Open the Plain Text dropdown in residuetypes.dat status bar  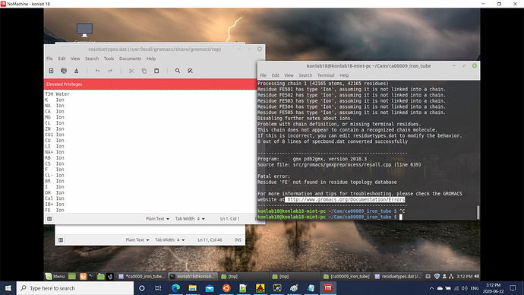click(157, 219)
